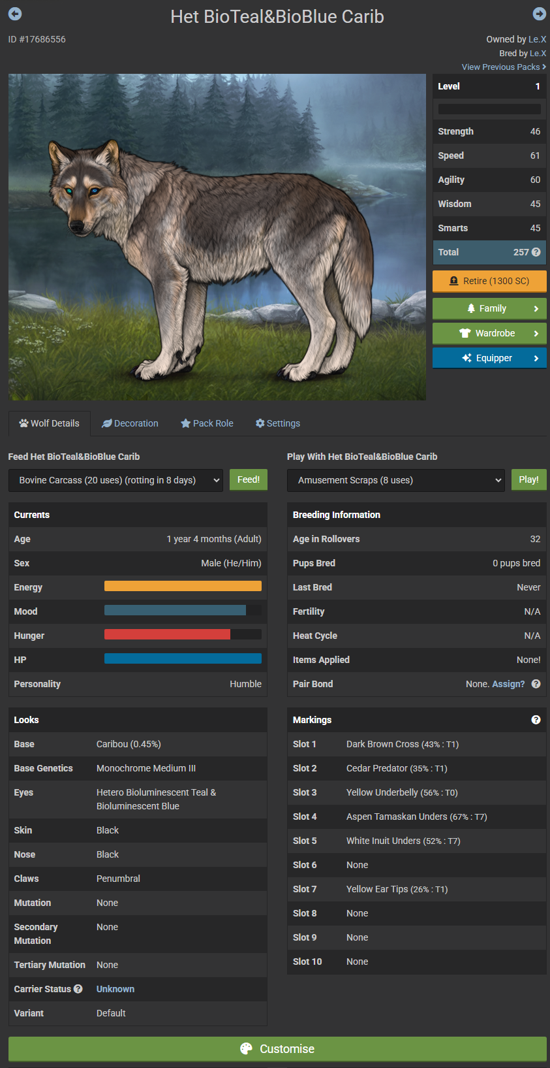The image size is (550, 1068).
Task: Click '1 year 4 months (Adult)' age value
Action: (214, 539)
